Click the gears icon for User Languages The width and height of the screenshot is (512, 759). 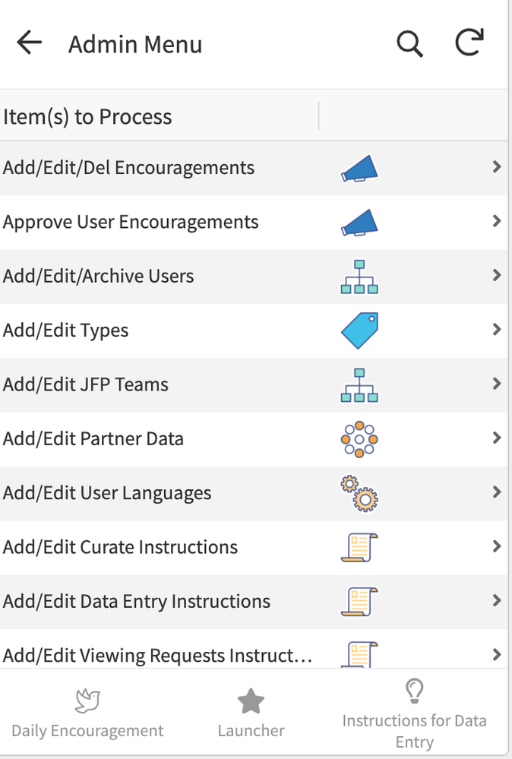point(359,494)
